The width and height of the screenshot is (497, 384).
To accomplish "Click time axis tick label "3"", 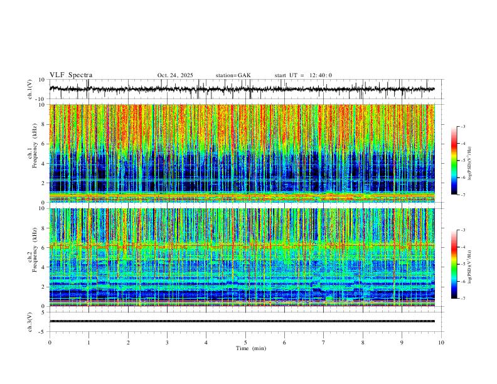I will pos(167,343).
